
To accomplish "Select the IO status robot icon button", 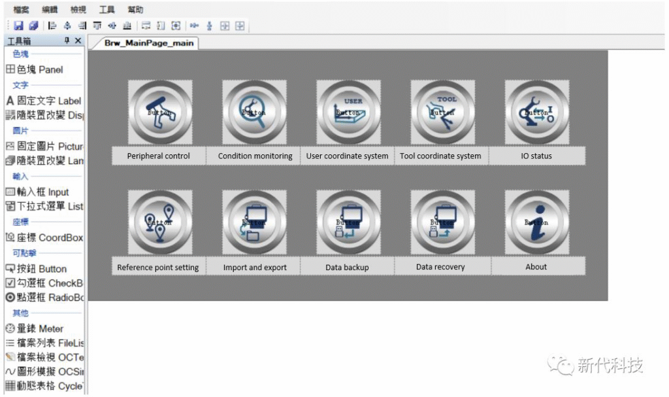I will click(536, 112).
